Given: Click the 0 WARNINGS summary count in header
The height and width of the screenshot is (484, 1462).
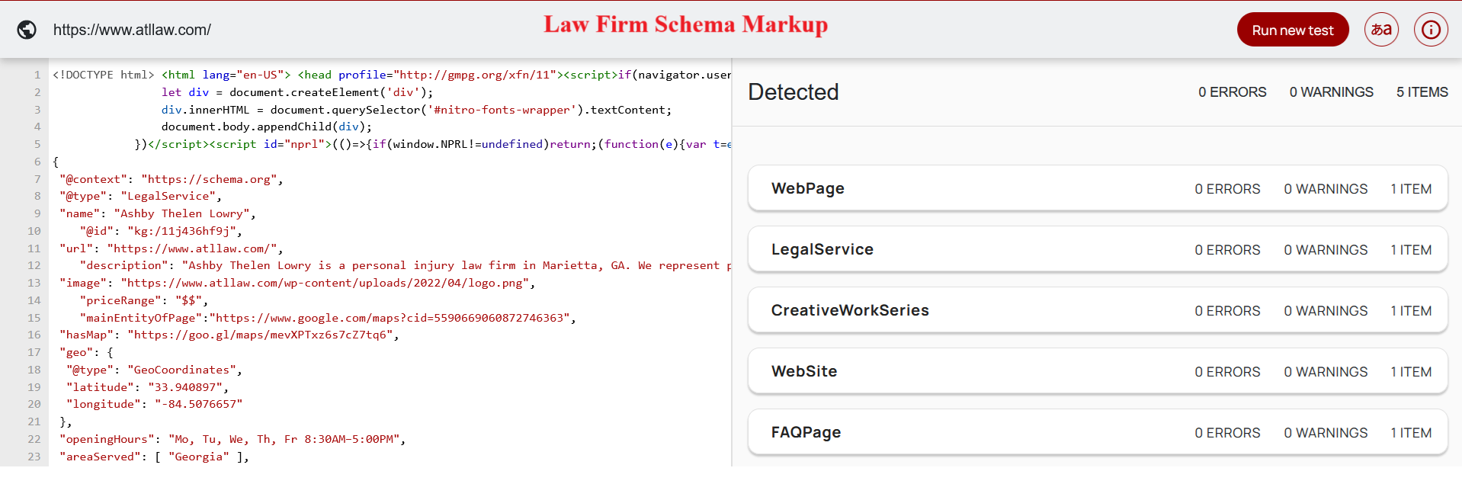Looking at the screenshot, I should point(1331,92).
